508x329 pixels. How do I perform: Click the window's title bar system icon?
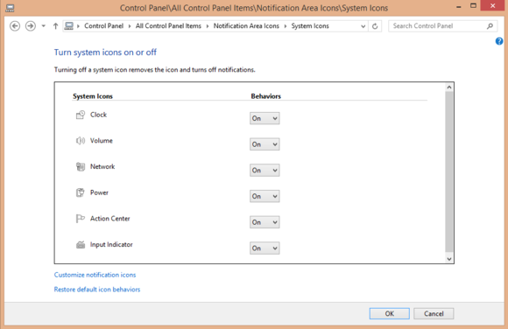10,8
